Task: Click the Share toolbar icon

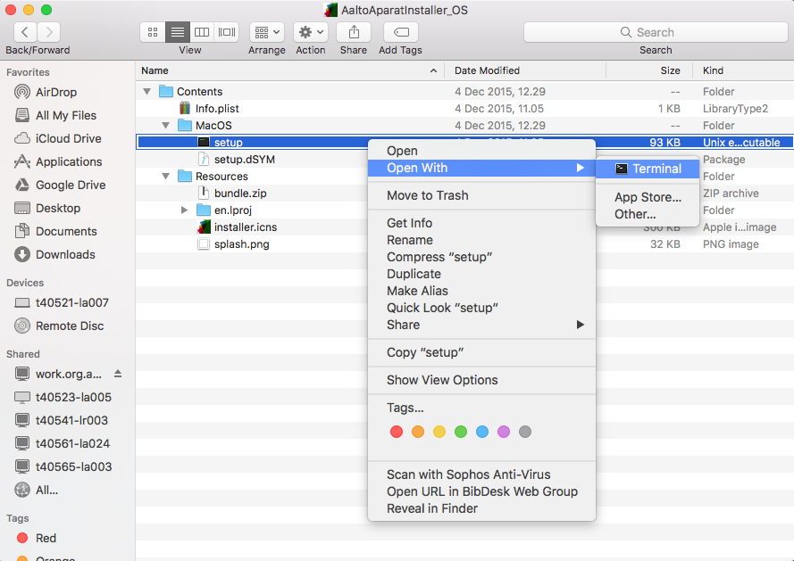Action: [354, 32]
